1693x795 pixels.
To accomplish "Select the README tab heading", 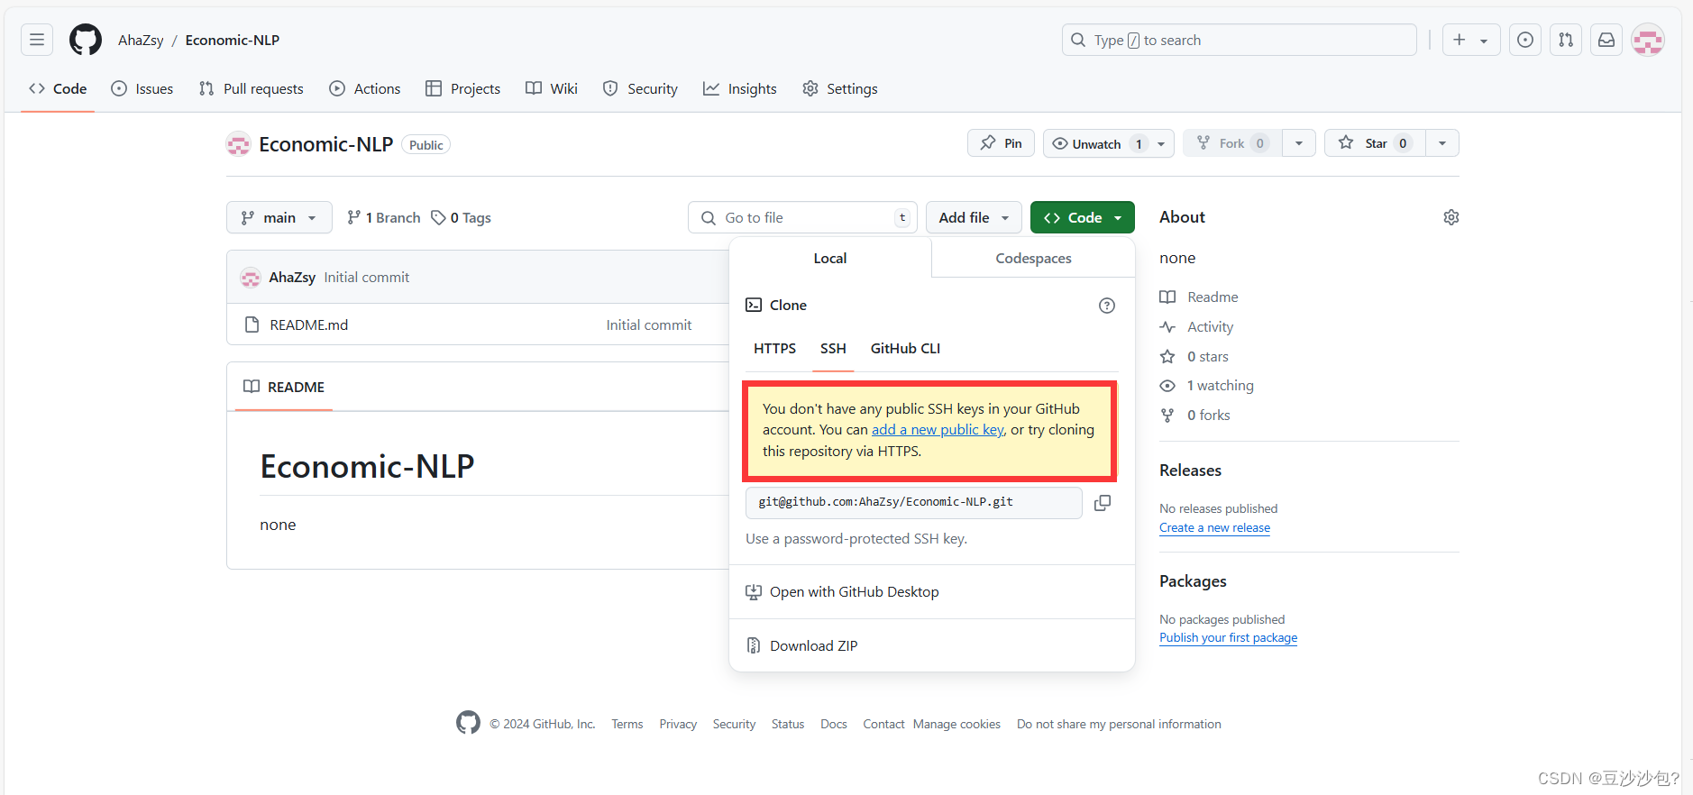I will click(x=284, y=387).
